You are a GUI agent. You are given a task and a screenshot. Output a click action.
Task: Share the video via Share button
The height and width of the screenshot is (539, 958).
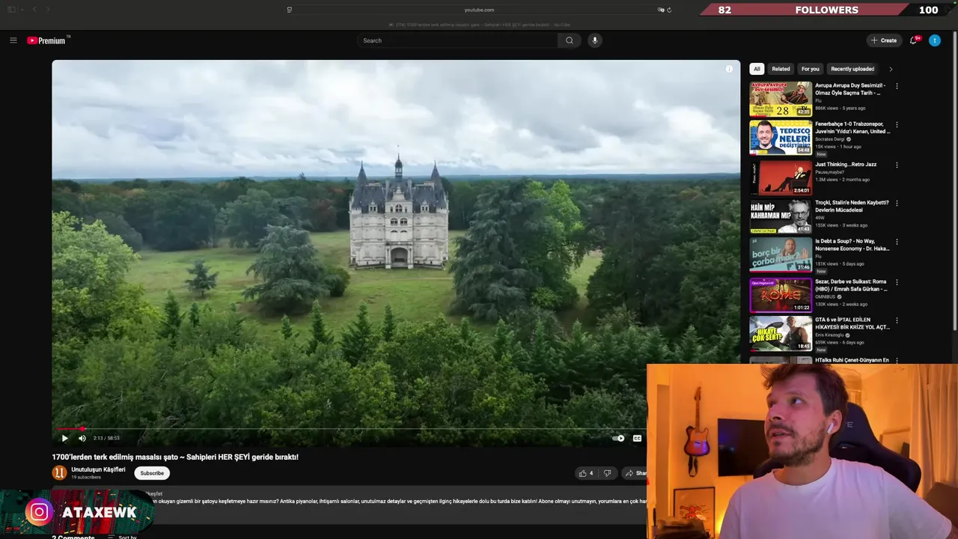click(x=636, y=473)
